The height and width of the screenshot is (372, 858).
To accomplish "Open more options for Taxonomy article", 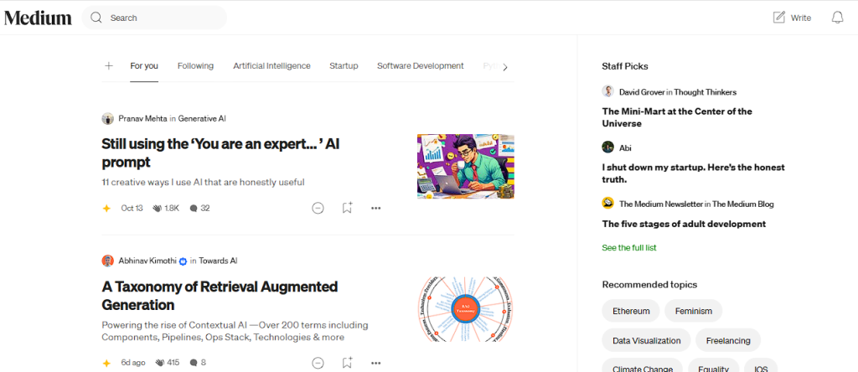I will [376, 362].
